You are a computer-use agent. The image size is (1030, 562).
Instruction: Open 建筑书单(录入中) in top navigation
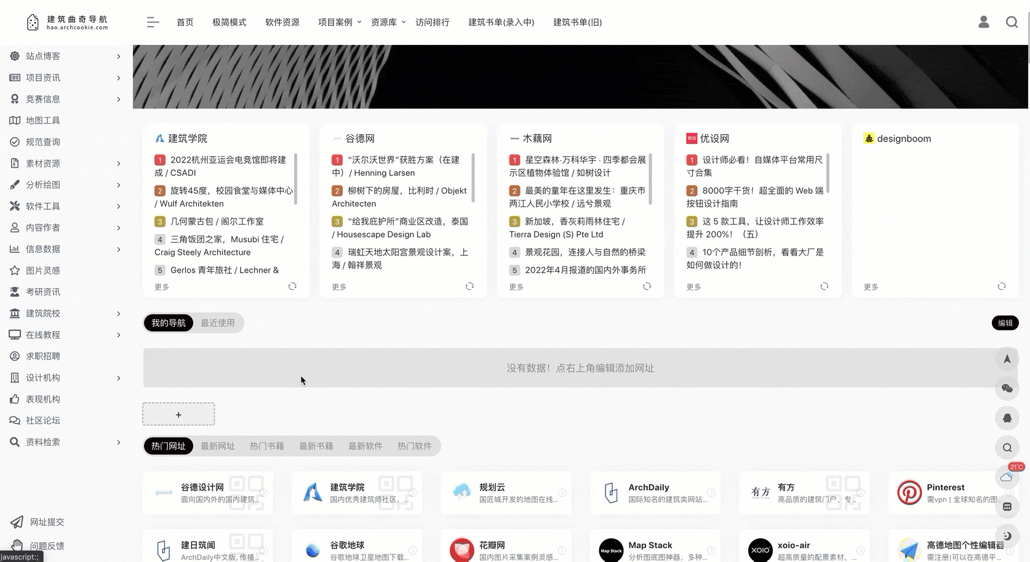(x=501, y=22)
